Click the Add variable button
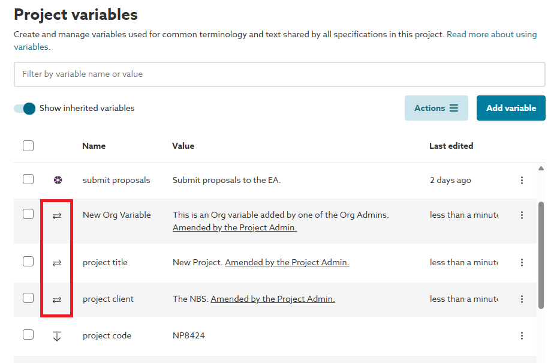The image size is (554, 363). click(511, 108)
